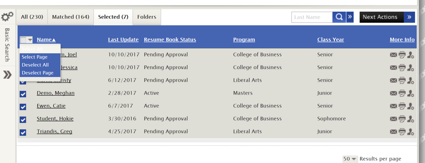
Task: Click the print icon in first College of Business row
Action: [x=402, y=55]
